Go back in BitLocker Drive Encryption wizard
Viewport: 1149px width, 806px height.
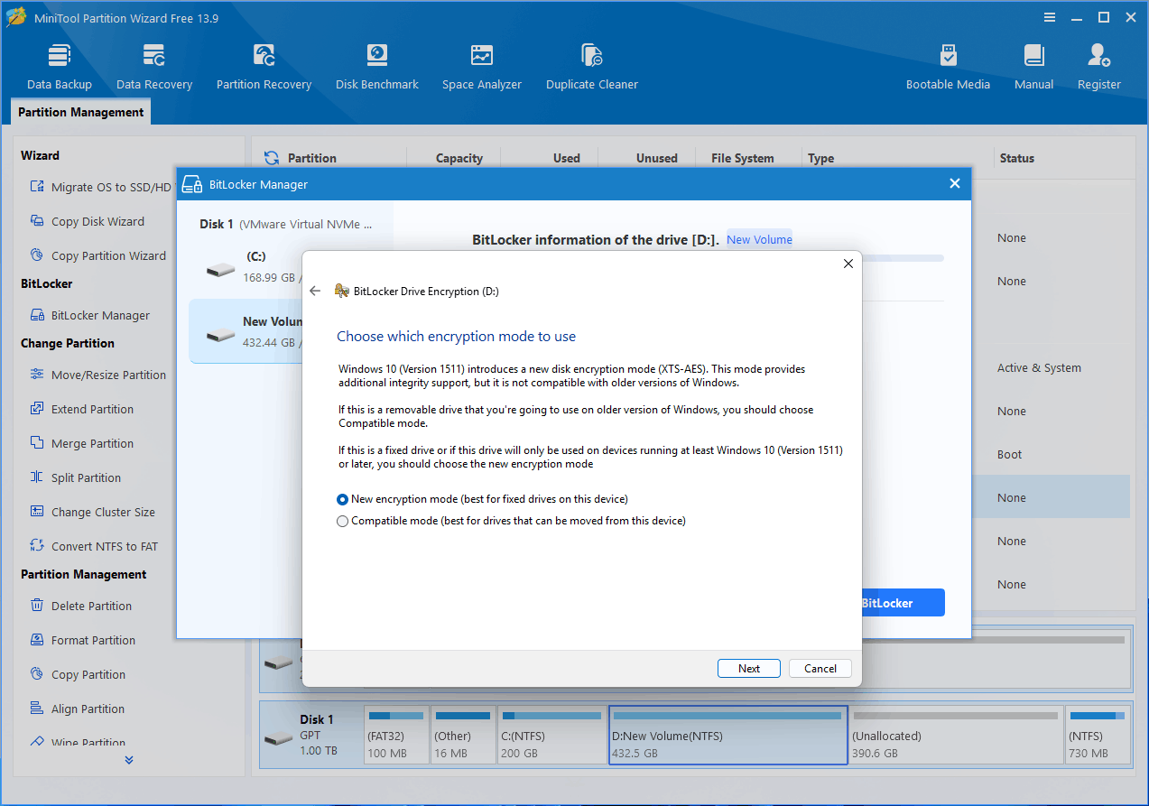(x=315, y=291)
